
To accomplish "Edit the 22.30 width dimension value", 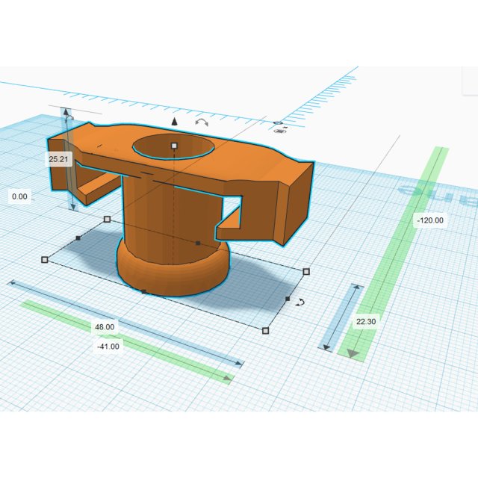I will 366,322.
